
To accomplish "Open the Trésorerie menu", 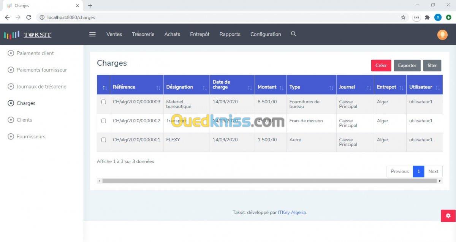I will tap(143, 34).
